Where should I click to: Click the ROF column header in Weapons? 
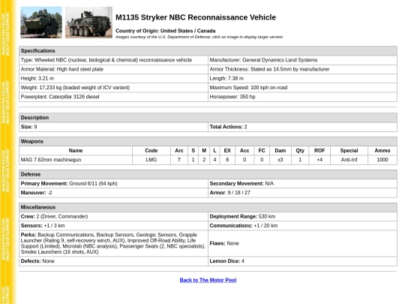319,151
